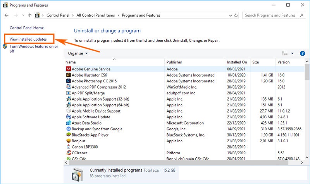
Task: Click the blue help question mark icon
Action: 303,53
